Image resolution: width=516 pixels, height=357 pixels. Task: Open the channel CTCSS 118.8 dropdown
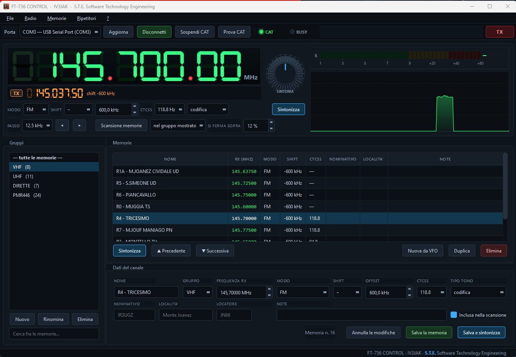tap(432, 292)
